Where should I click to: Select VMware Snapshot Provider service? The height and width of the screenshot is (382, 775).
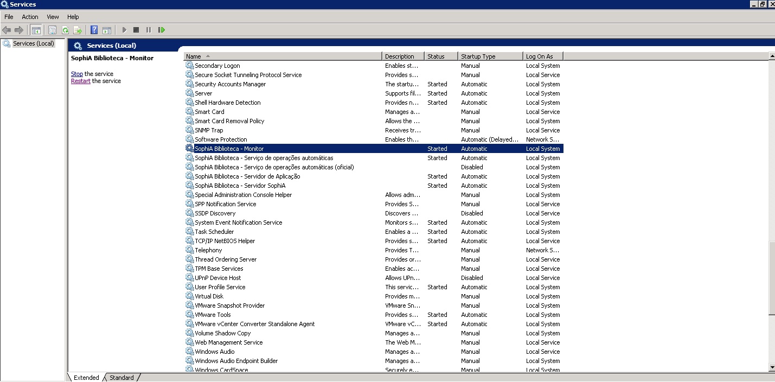[x=374, y=305]
